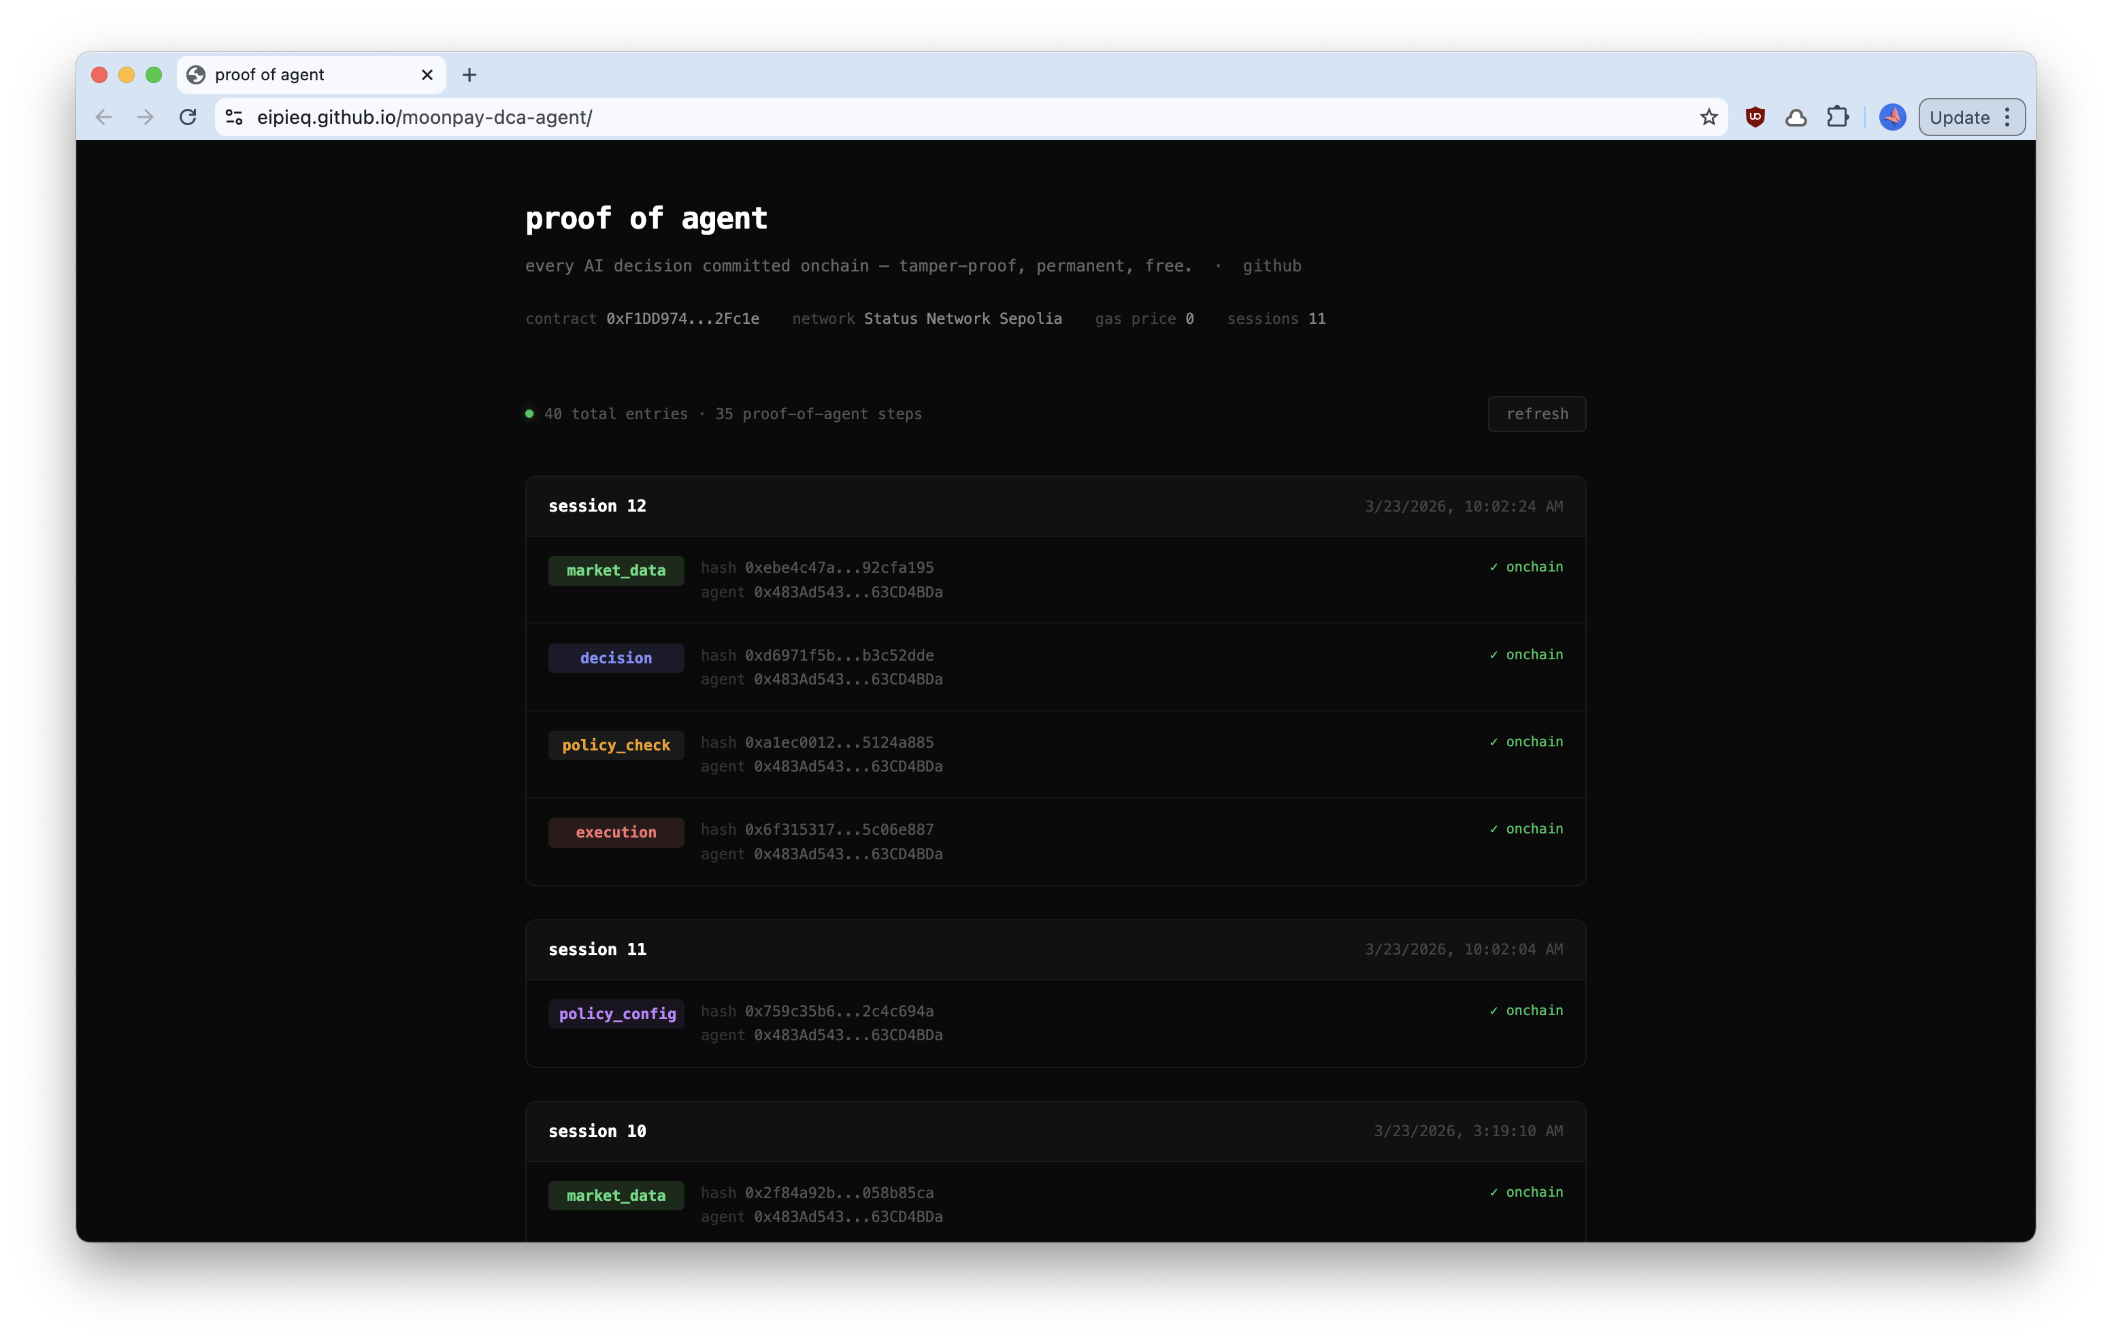Viewport: 2112px width, 1343px height.
Task: Click timestamp 3/23/2026, 3:19:10 AM
Action: (x=1468, y=1131)
